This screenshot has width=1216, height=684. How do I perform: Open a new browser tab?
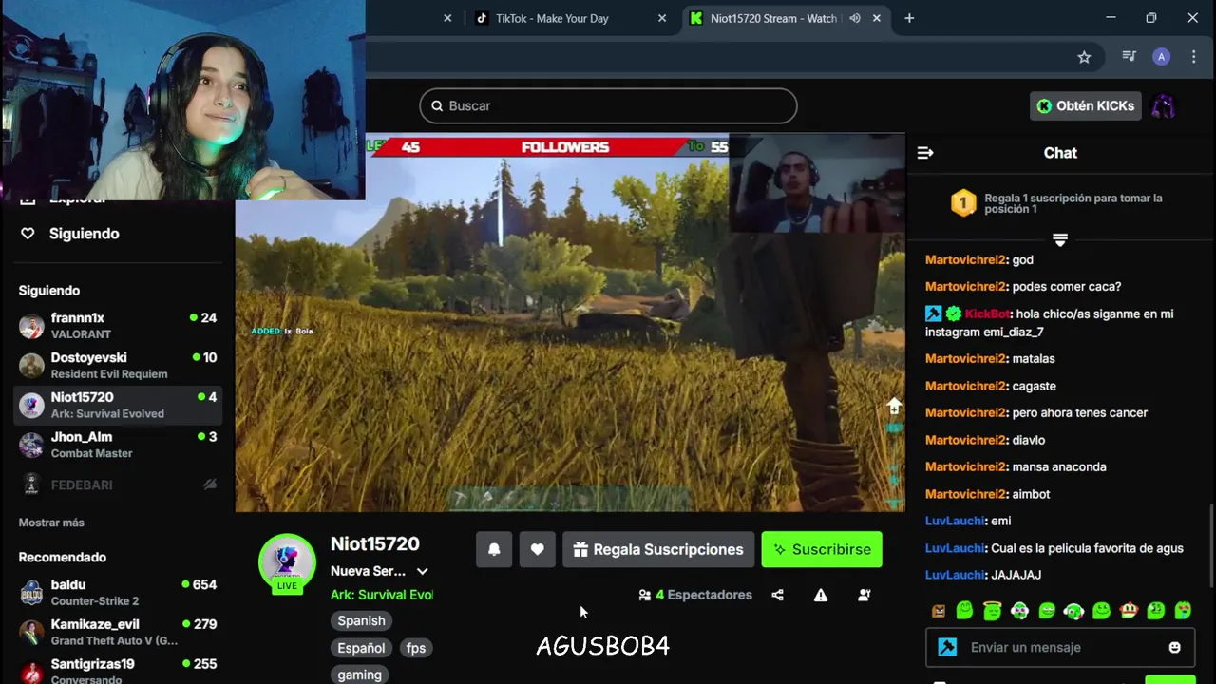909,18
